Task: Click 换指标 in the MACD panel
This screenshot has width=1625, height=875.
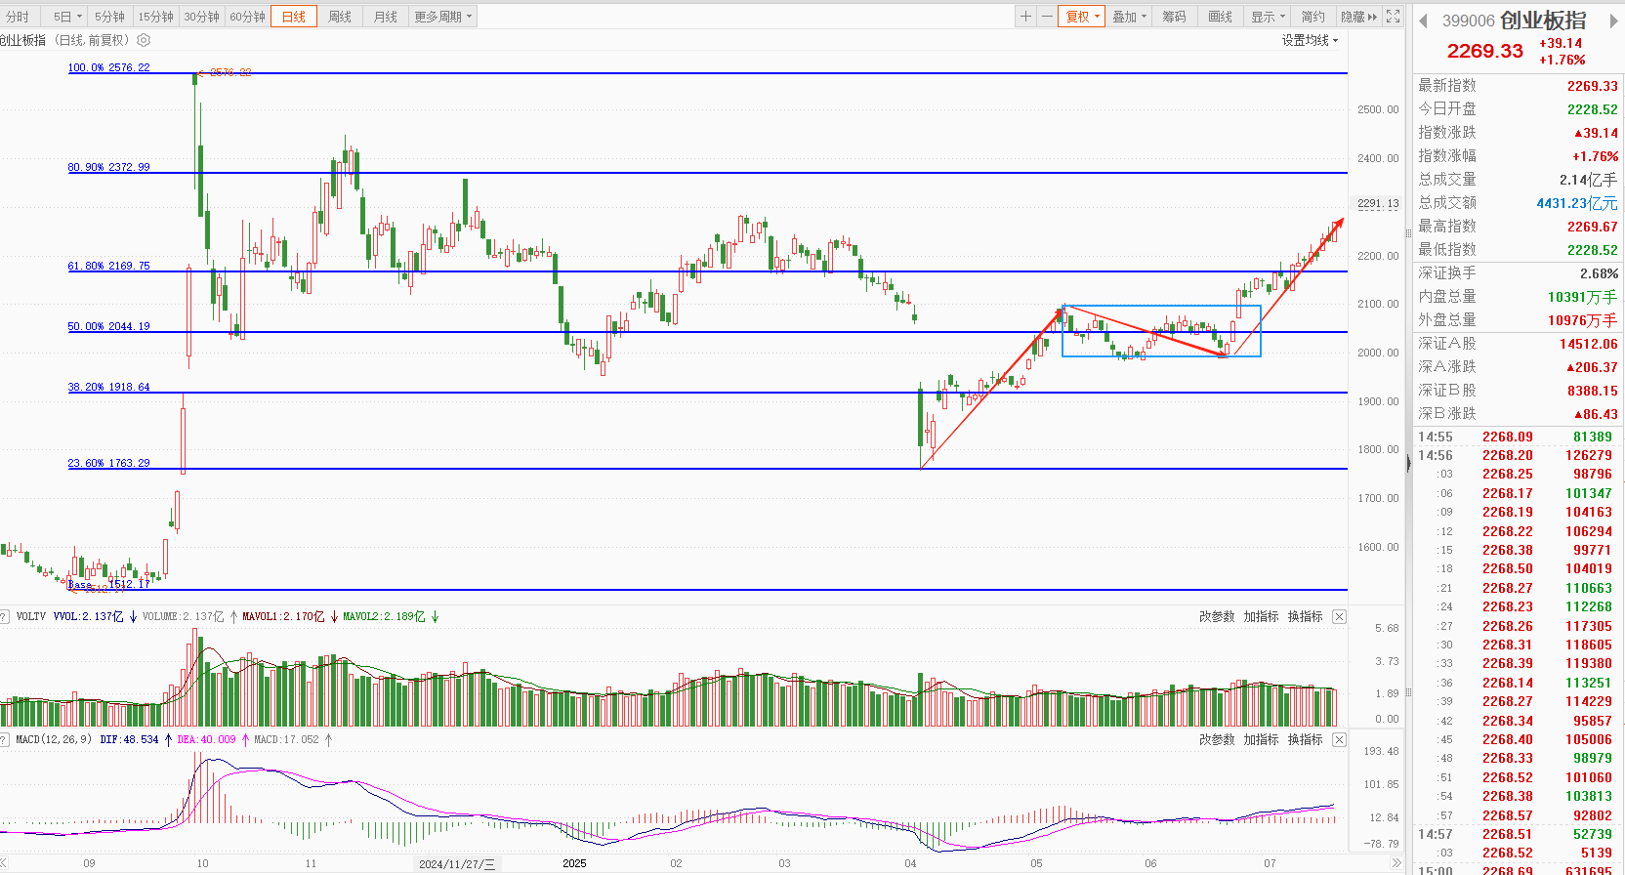Action: (1305, 740)
